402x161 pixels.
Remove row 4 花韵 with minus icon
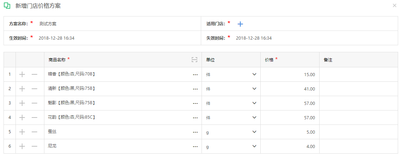point(35,118)
